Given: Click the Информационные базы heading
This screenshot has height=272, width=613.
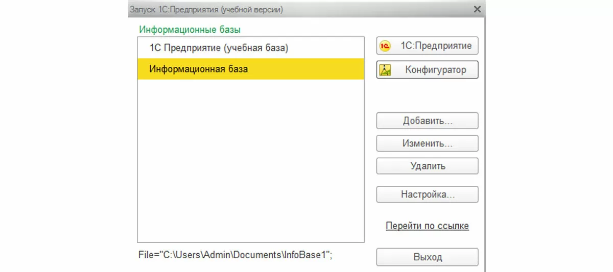Looking at the screenshot, I should 190,30.
